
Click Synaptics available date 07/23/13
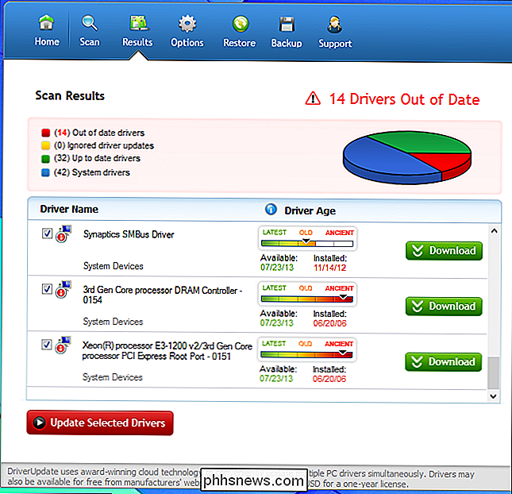tap(277, 268)
